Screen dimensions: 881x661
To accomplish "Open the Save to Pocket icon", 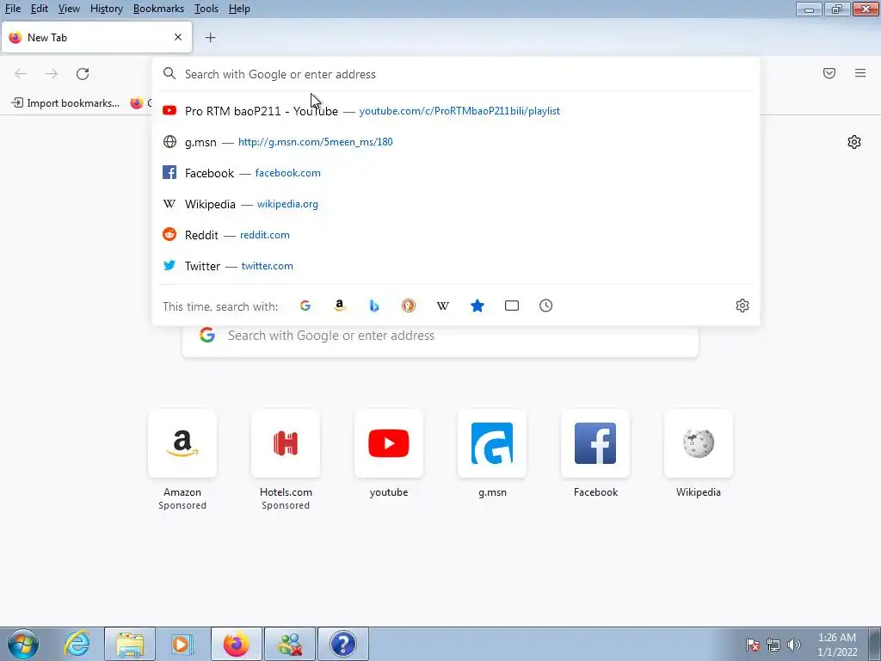I will [829, 73].
